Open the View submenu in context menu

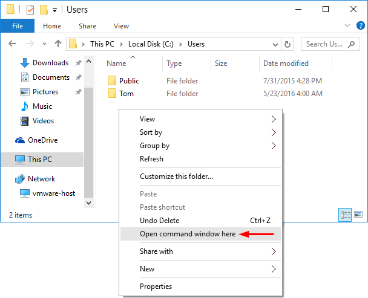click(200, 119)
